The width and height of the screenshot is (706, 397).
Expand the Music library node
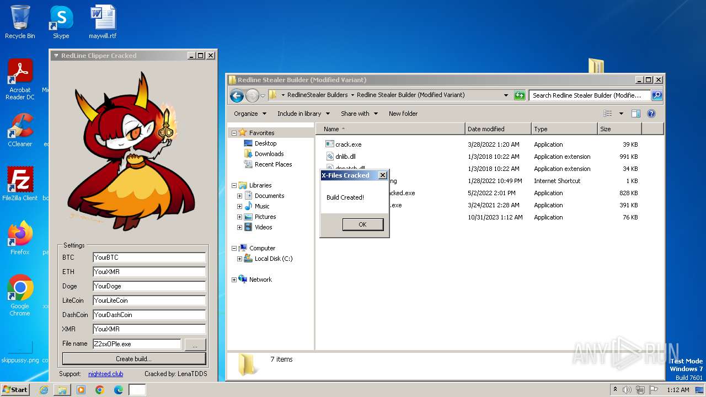pyautogui.click(x=240, y=206)
